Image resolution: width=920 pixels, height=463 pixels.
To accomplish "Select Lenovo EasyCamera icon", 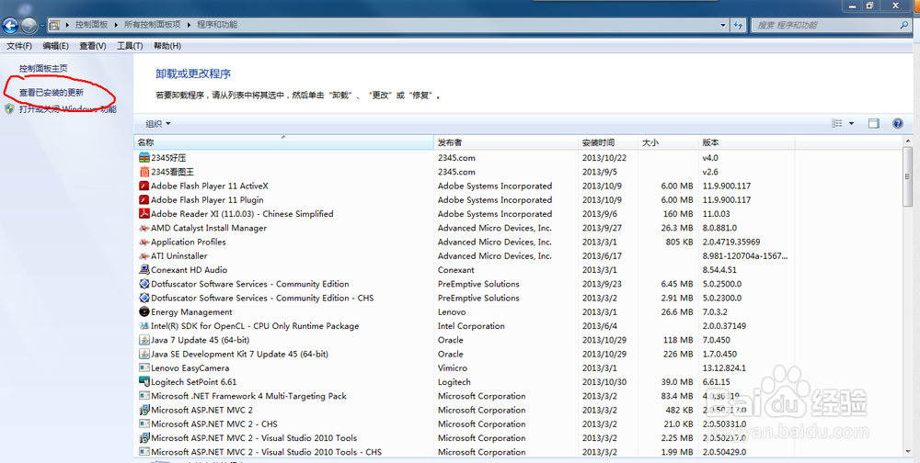I will tap(144, 368).
